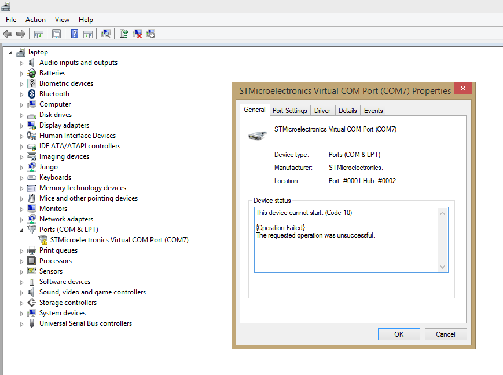Click the Device status scroll down arrow
Screen dimensions: 503x375
pyautogui.click(x=442, y=267)
